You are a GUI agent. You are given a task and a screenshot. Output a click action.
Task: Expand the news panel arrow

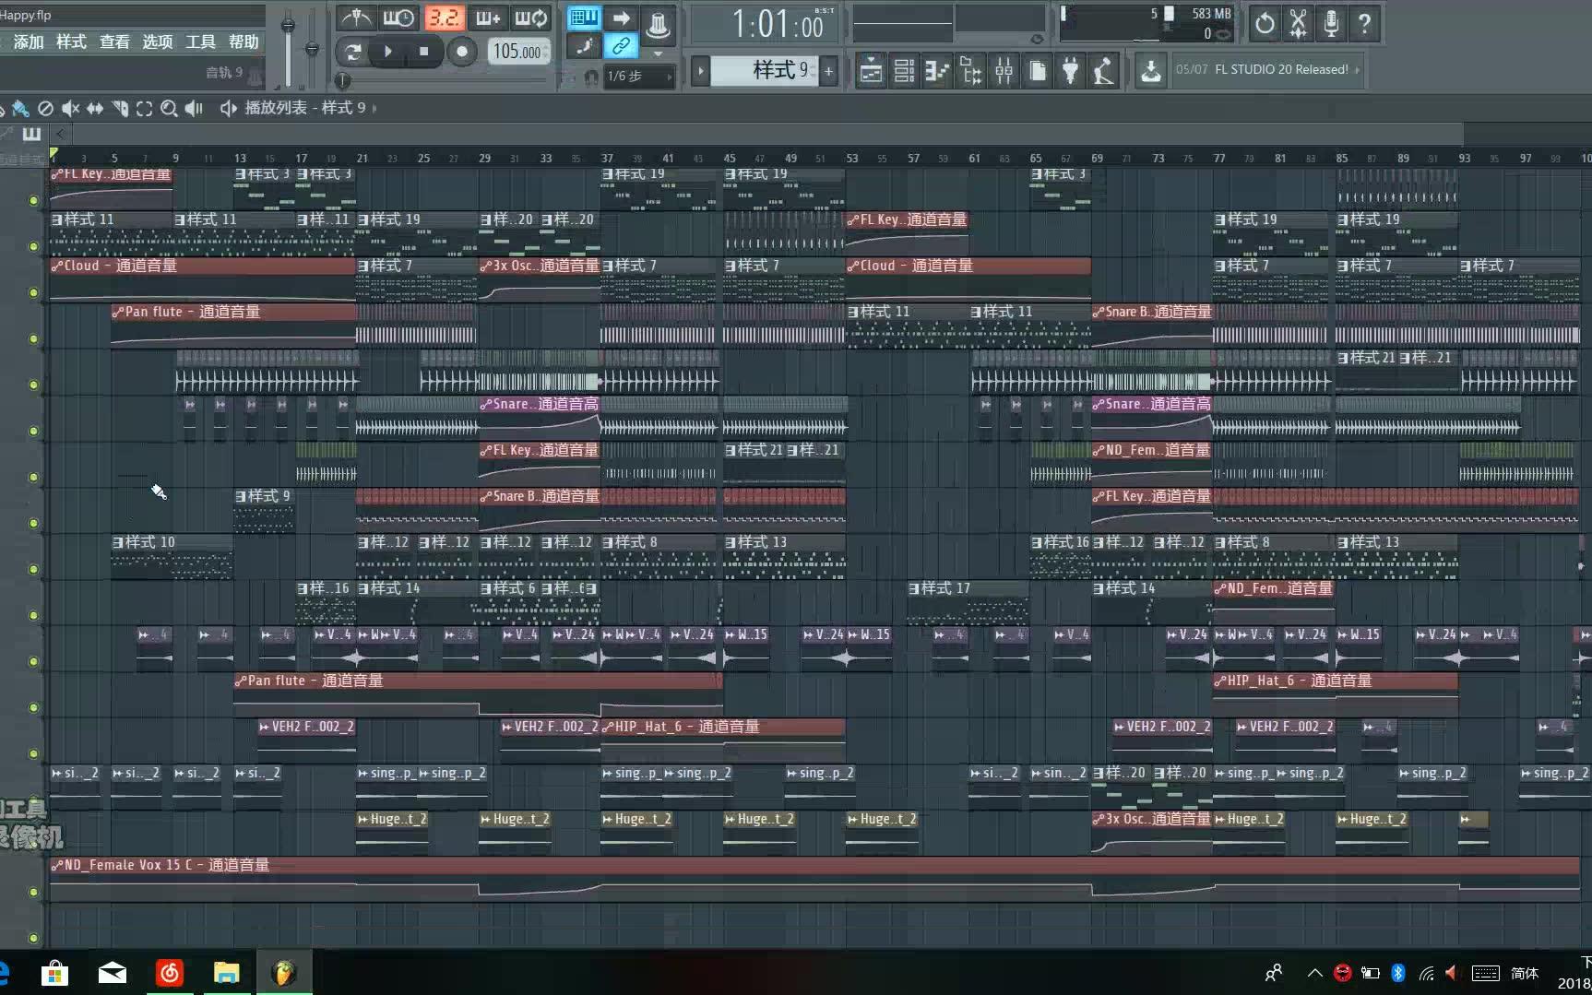1358,69
